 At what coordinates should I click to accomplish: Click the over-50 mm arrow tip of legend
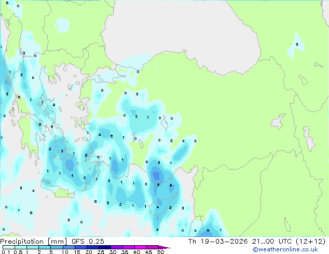164,247
